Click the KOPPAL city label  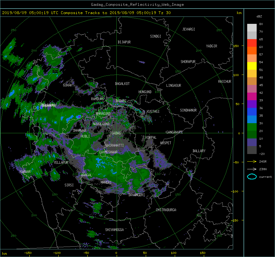click(151, 137)
